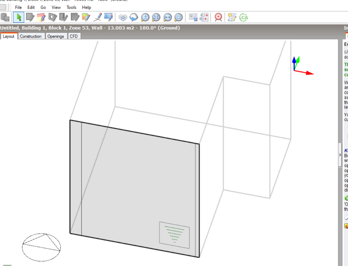Image resolution: width=348 pixels, height=266 pixels.
Task: Select the pink and yellow sub-surface drawing tool
Action: click(41, 17)
